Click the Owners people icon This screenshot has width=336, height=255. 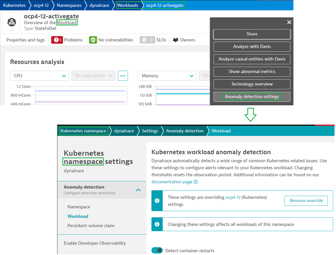tap(176, 40)
